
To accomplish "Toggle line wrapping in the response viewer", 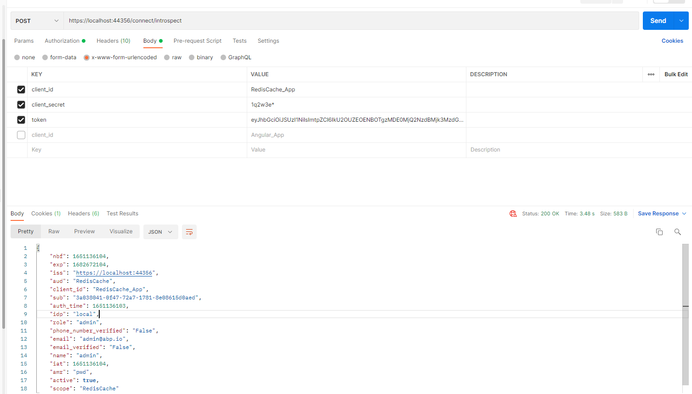I will [x=189, y=232].
